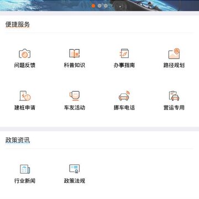Open the 政策法规 certificate icon
Screen dimensions: 199x199
coord(75,169)
